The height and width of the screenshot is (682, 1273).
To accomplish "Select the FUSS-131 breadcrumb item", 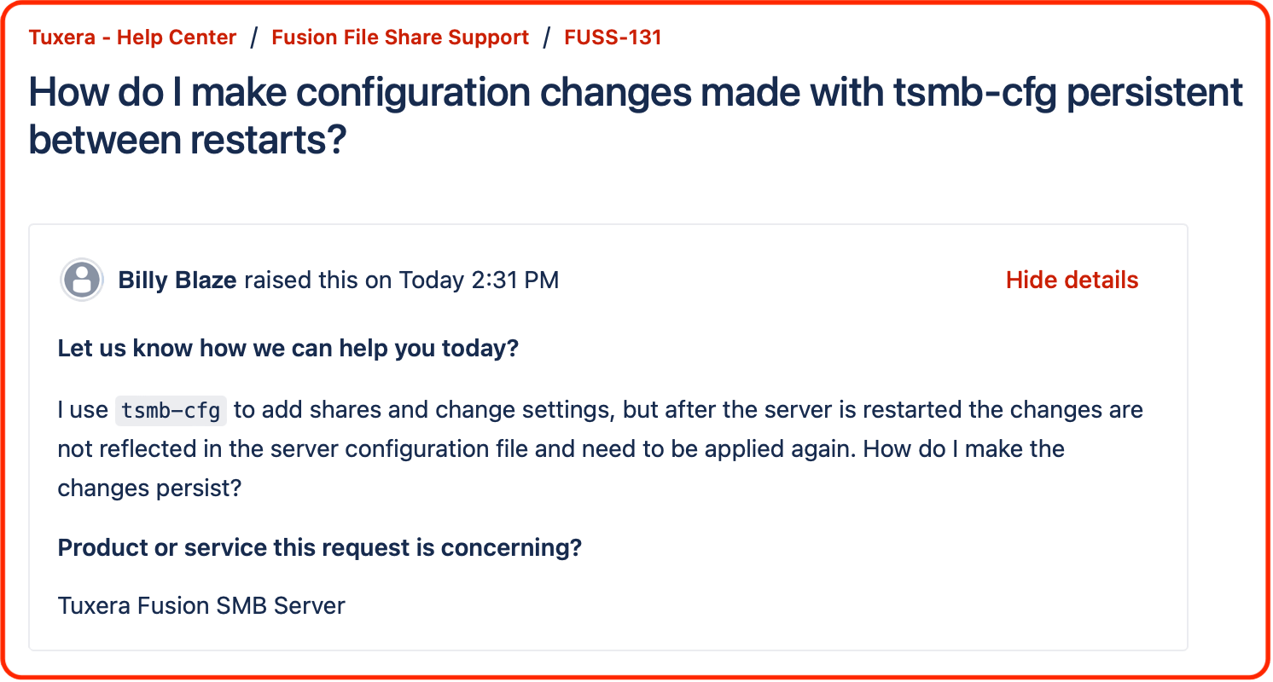I will pyautogui.click(x=612, y=37).
